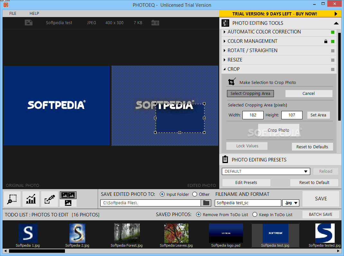
Task: Click the trial banner arrow to buy
Action: click(336, 14)
